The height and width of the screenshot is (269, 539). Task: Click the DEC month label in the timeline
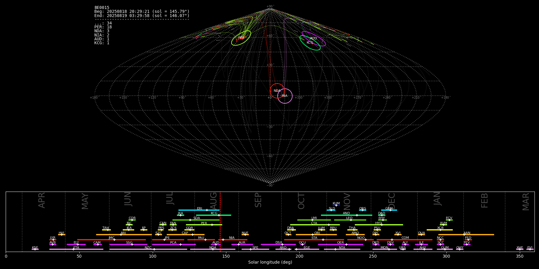point(392,201)
